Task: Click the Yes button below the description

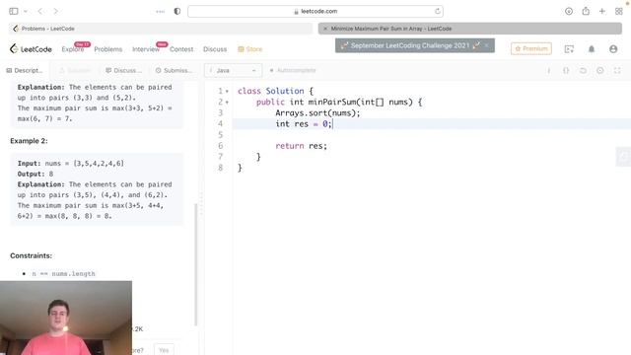Action: tap(164, 350)
